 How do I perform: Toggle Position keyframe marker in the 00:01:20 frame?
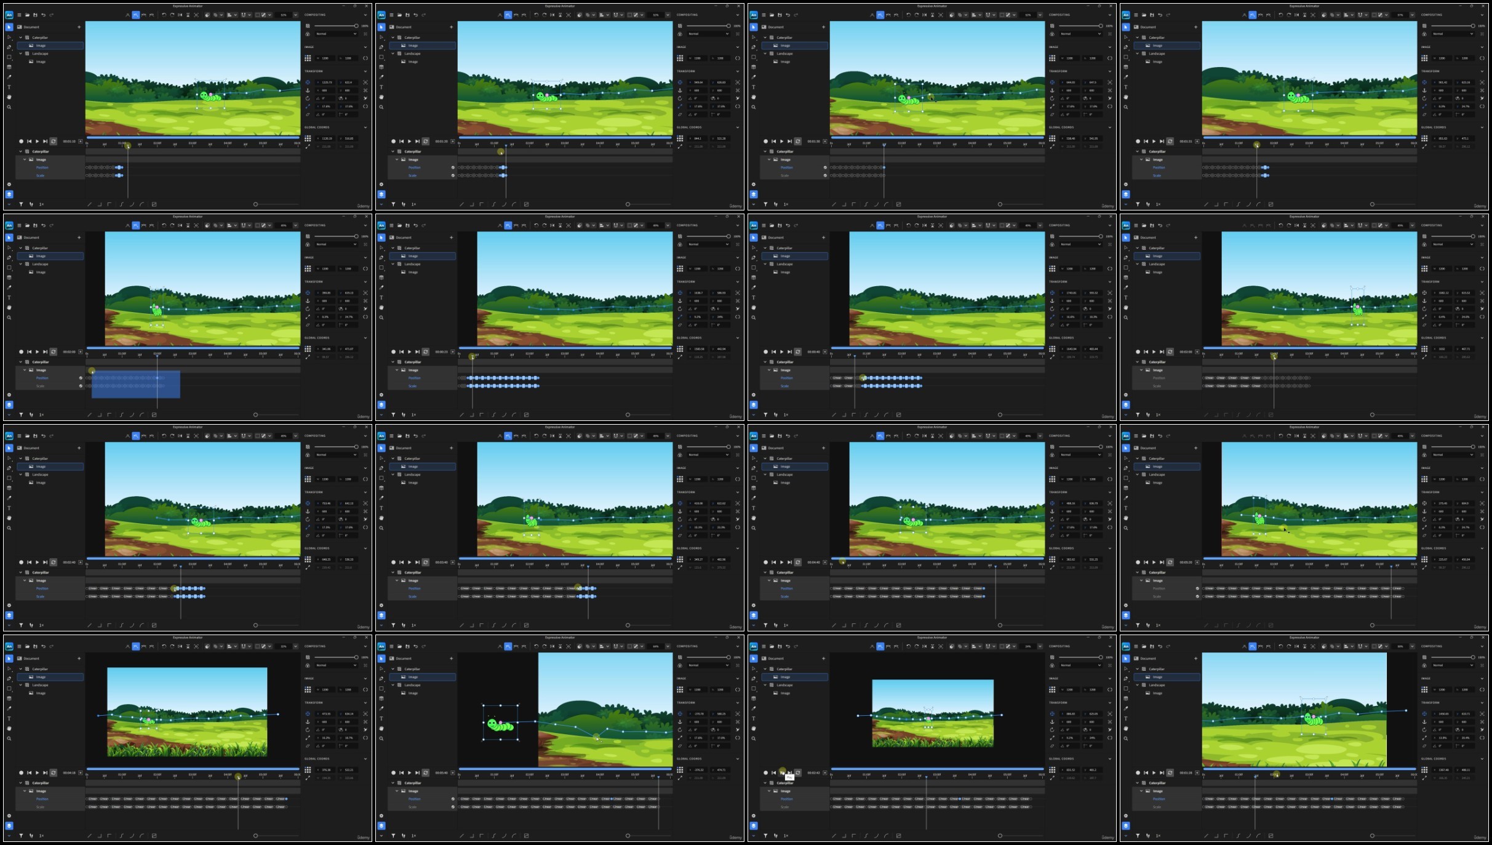click(453, 167)
